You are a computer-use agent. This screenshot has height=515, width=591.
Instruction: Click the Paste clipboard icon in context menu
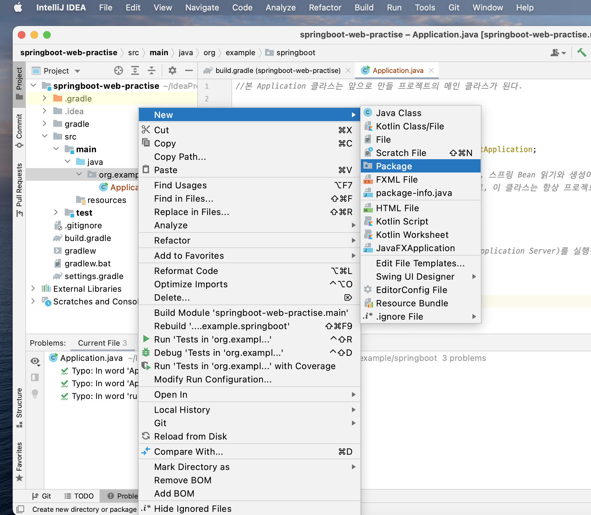[x=146, y=169]
